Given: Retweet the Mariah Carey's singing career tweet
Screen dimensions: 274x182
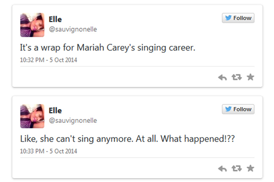Looking at the screenshot, I should click(x=236, y=77).
